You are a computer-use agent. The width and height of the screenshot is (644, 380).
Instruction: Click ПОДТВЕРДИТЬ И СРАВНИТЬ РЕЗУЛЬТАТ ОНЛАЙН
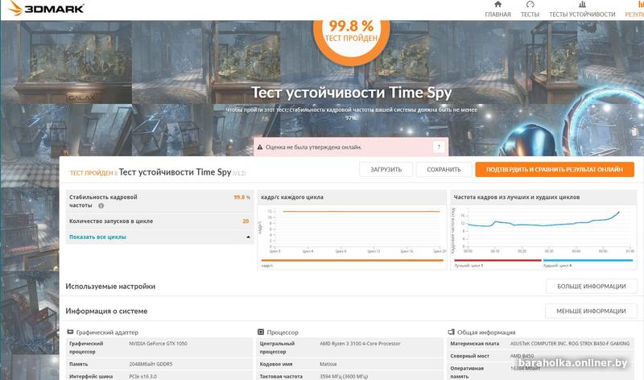point(555,169)
